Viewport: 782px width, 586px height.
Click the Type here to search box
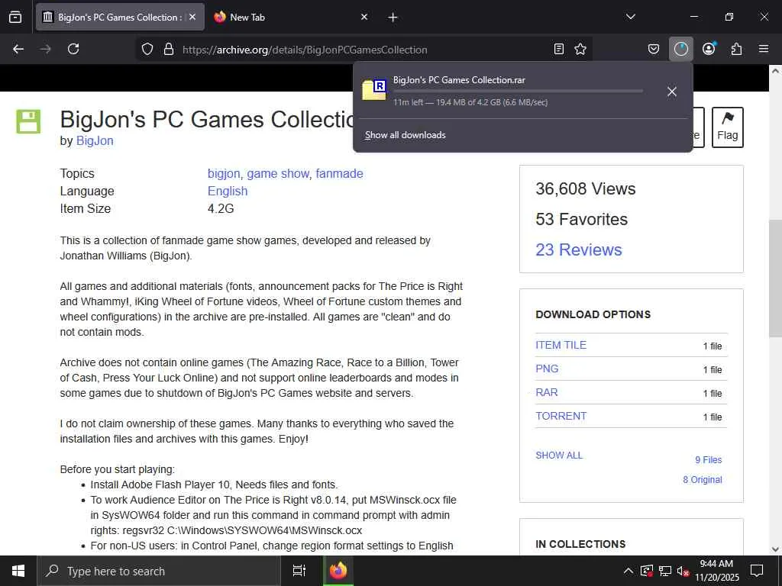159,571
